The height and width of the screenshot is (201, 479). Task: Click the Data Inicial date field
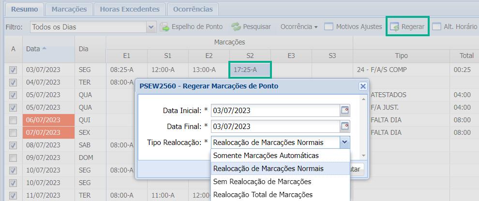pyautogui.click(x=275, y=111)
